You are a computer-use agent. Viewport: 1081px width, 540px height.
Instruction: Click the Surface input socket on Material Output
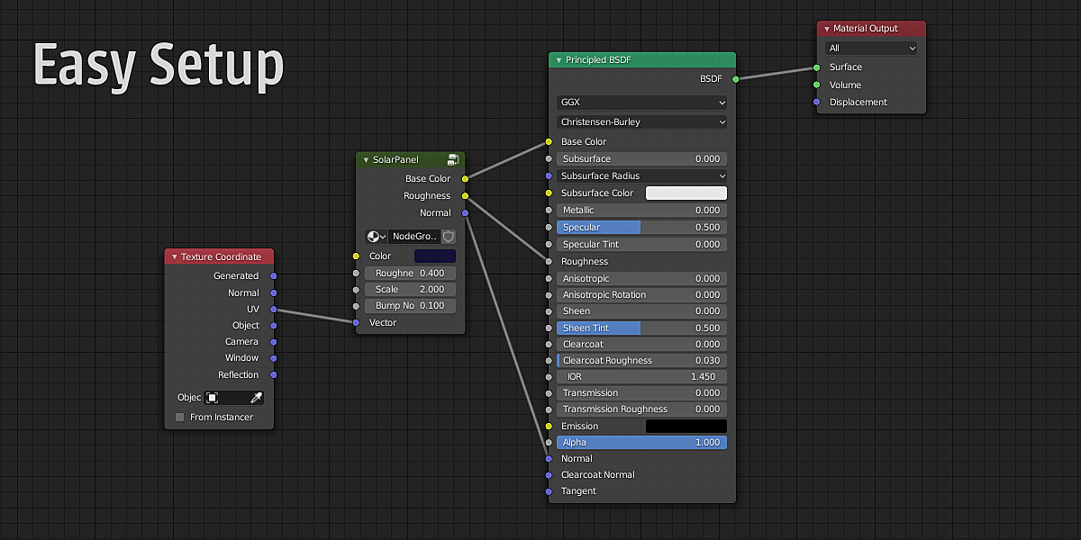pos(817,67)
